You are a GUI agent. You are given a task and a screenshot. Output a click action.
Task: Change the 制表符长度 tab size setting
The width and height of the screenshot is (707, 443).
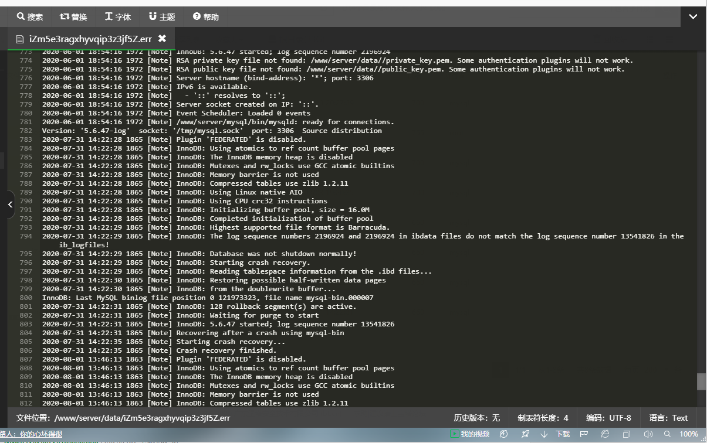click(x=543, y=418)
